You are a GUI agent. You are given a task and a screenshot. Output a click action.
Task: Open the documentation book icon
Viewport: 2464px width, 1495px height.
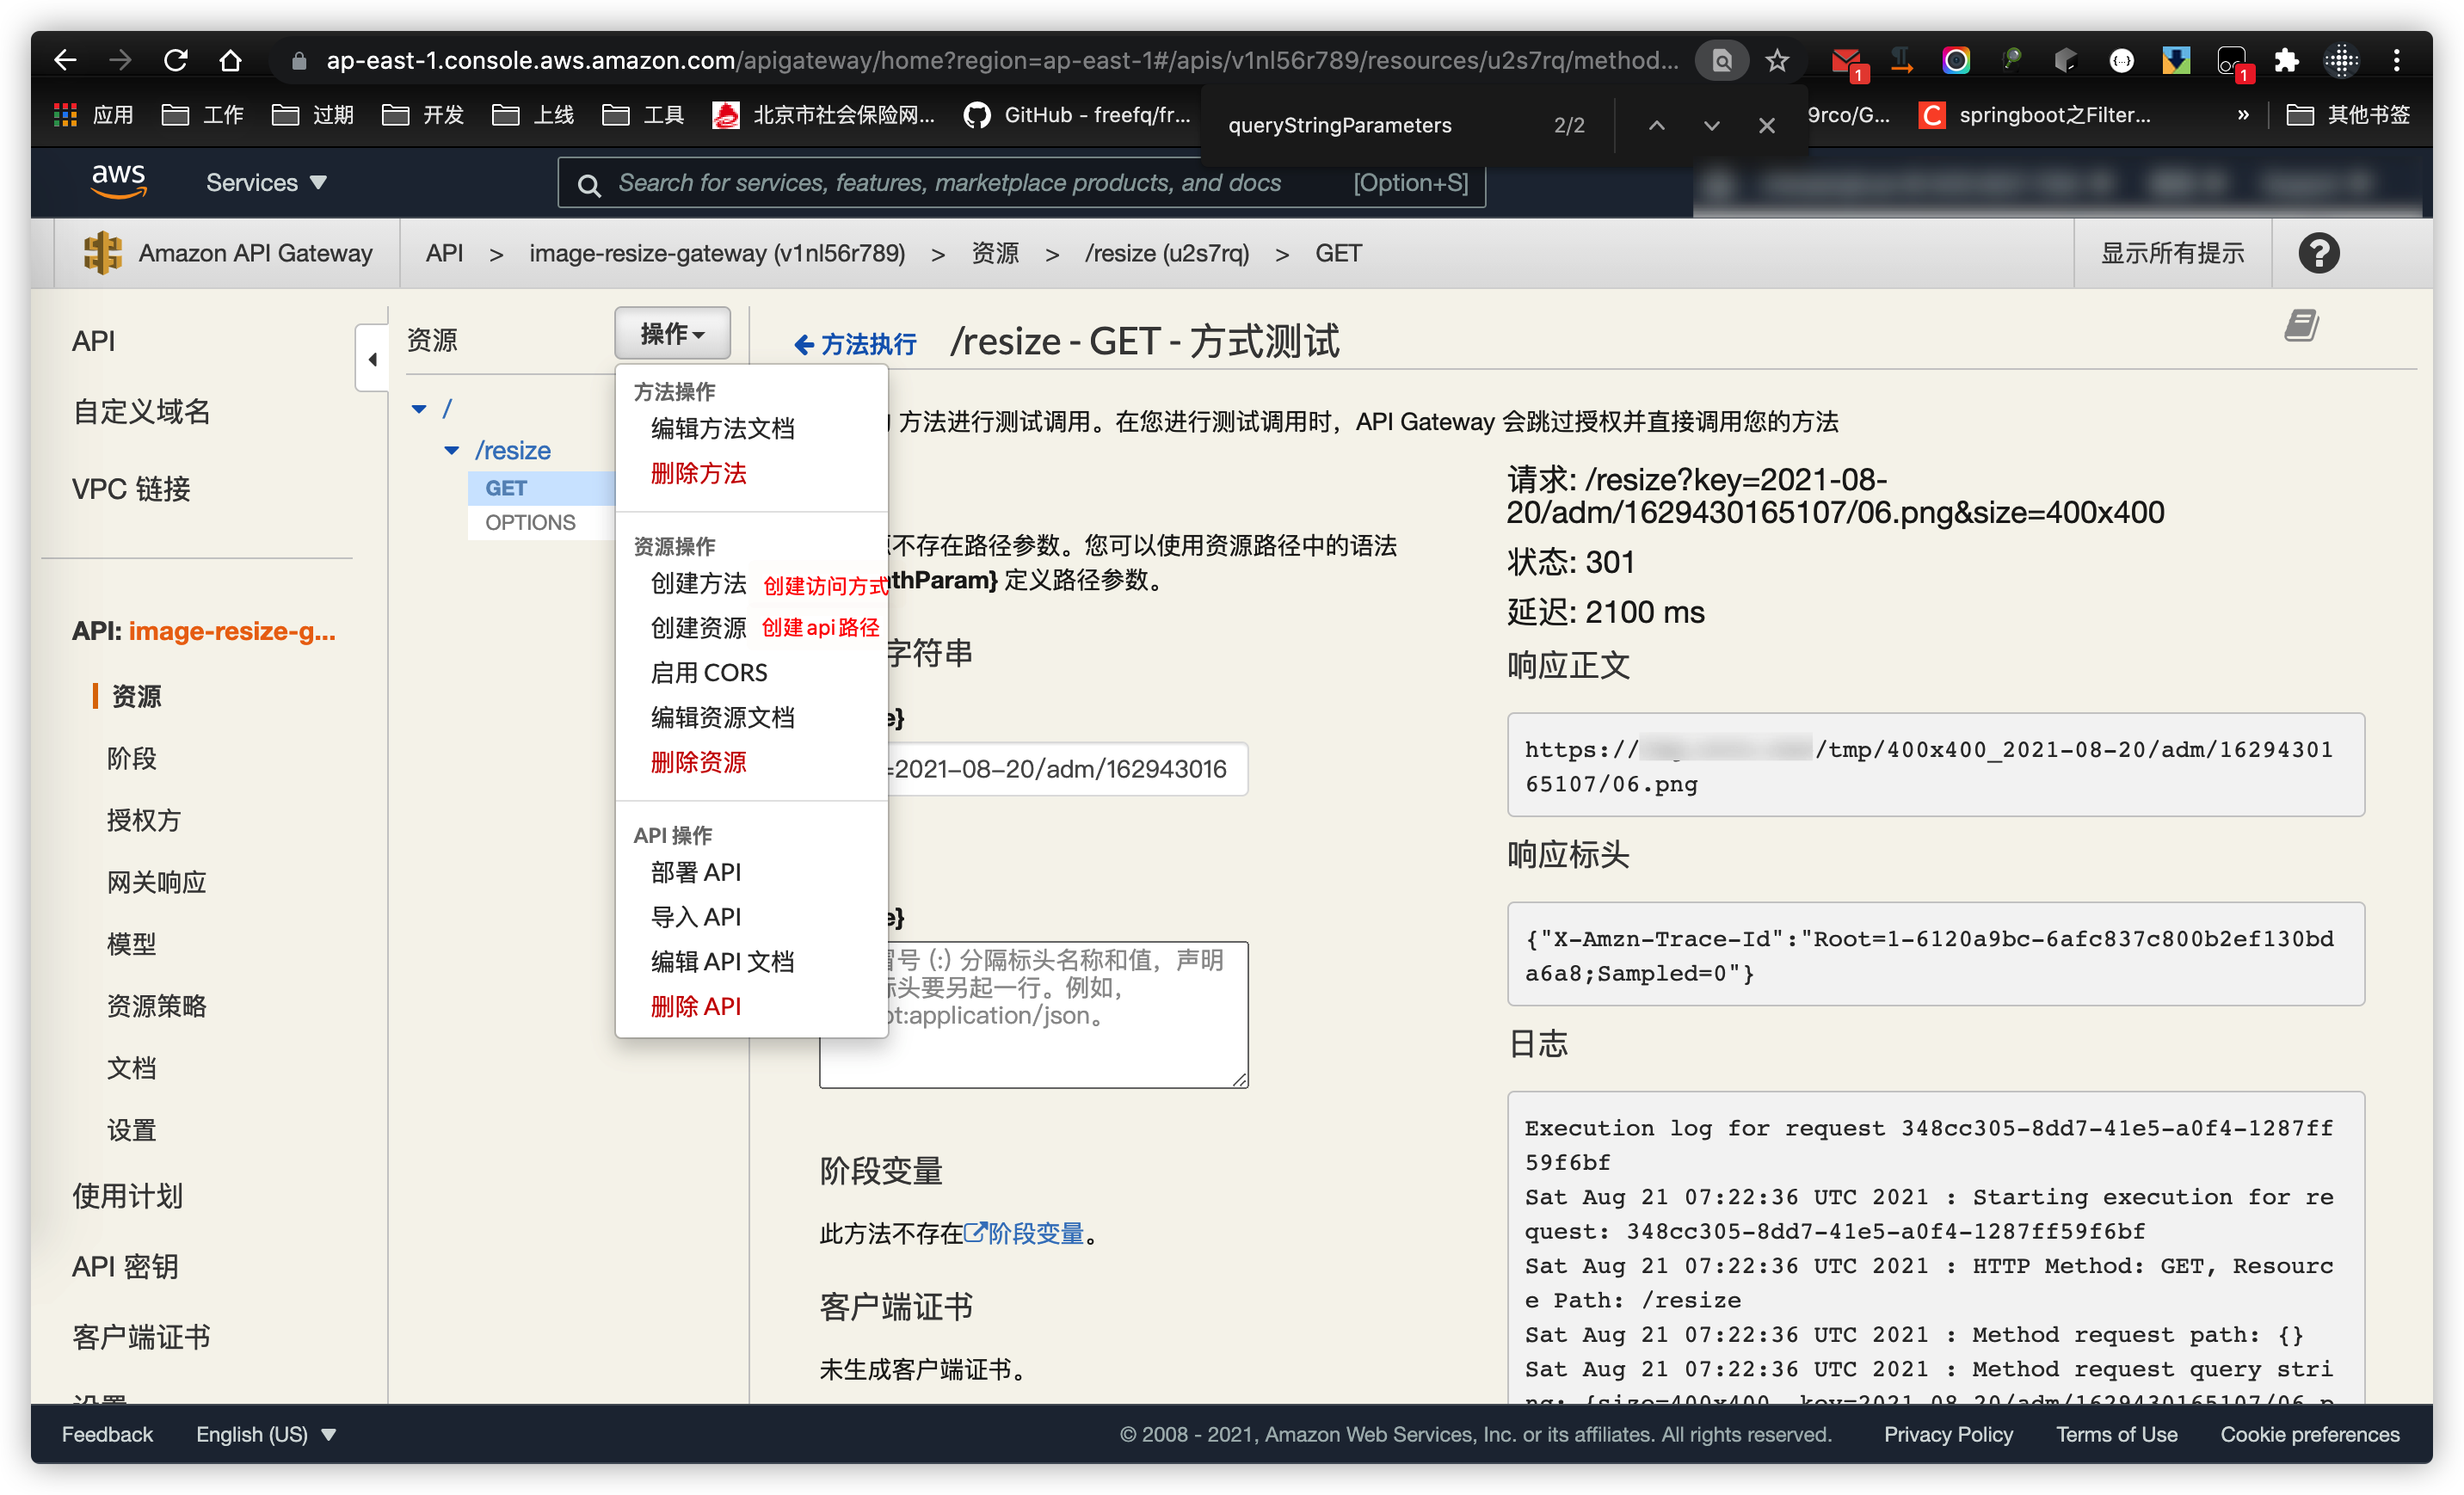(x=2301, y=325)
